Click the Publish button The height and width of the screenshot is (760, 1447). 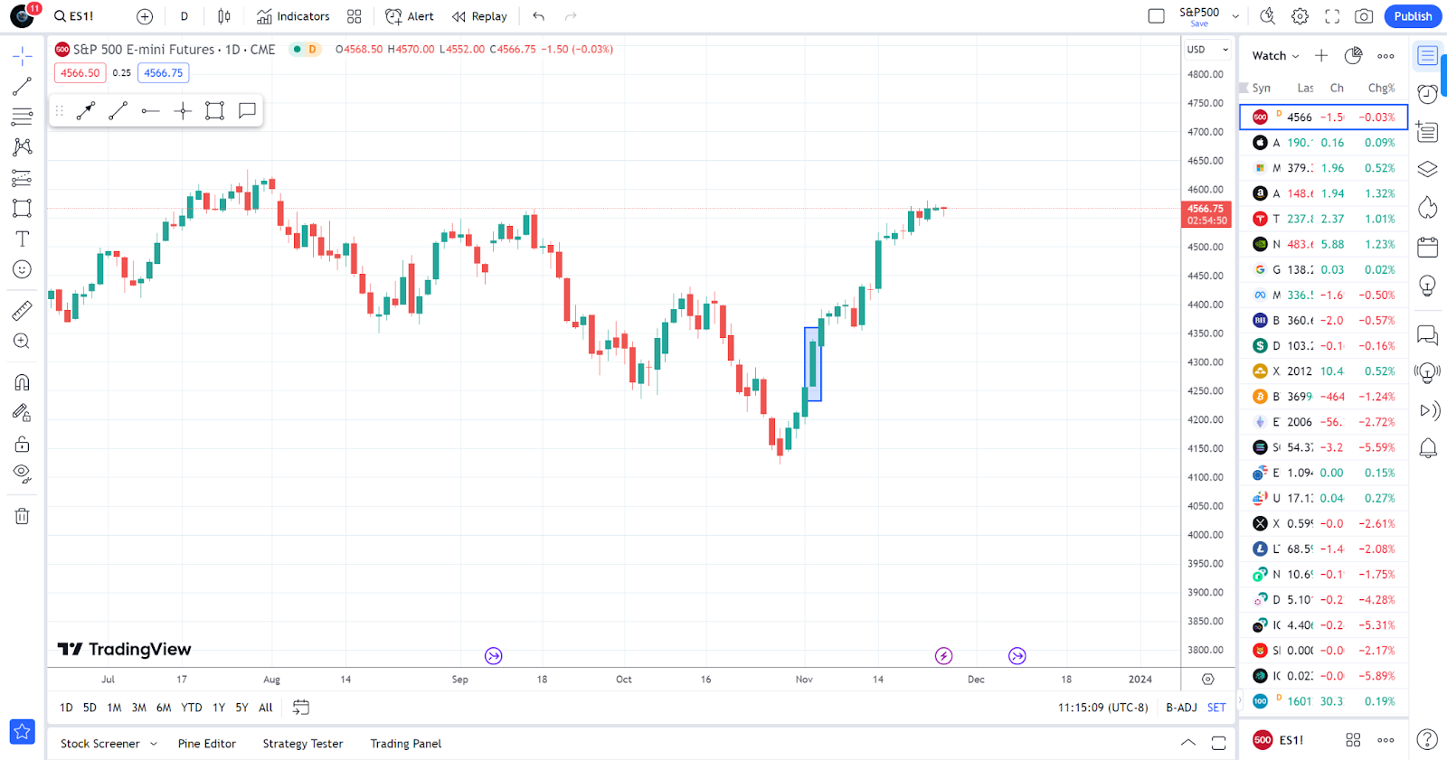coord(1412,16)
